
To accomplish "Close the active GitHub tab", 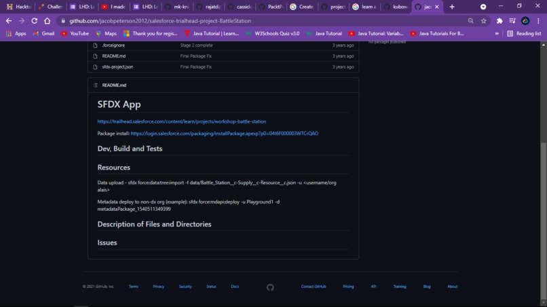I will coord(437,7).
